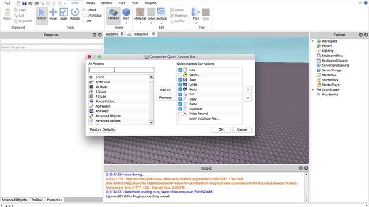Click Ungroup in the Edit section

[179, 16]
